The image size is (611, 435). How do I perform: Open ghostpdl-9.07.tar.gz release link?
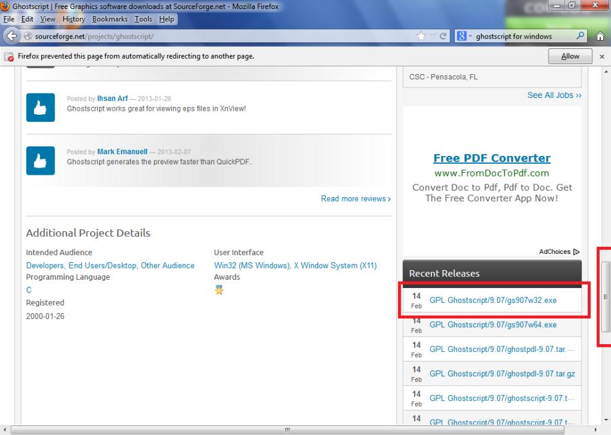(502, 374)
